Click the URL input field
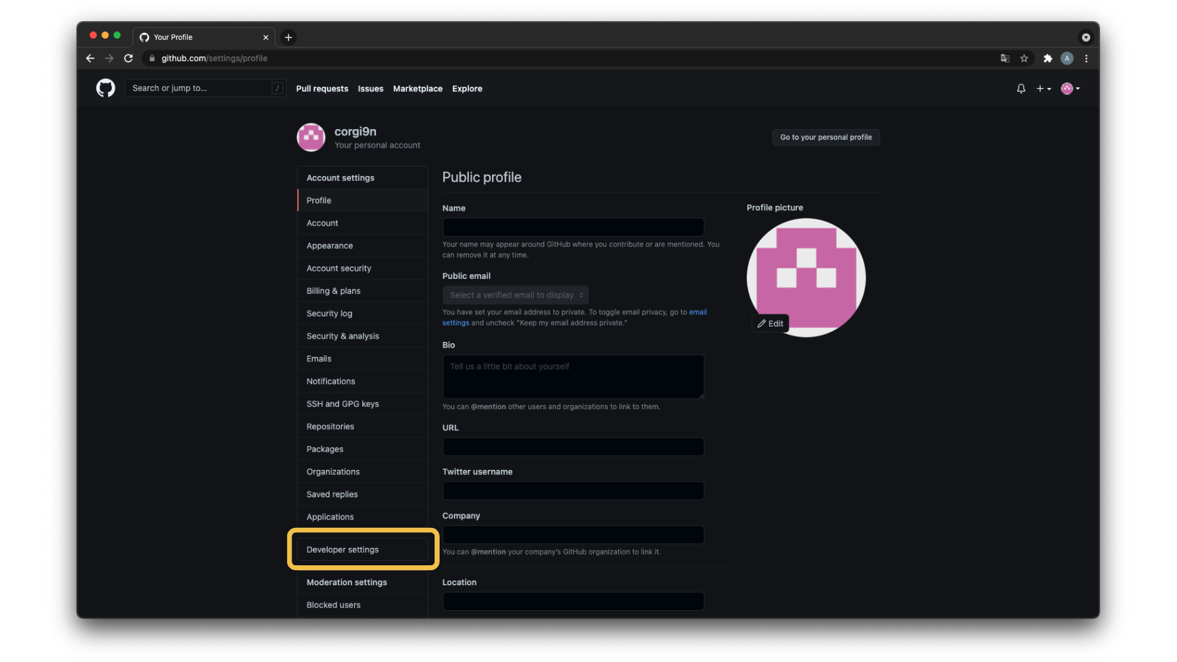The image size is (1177, 662). pos(573,447)
